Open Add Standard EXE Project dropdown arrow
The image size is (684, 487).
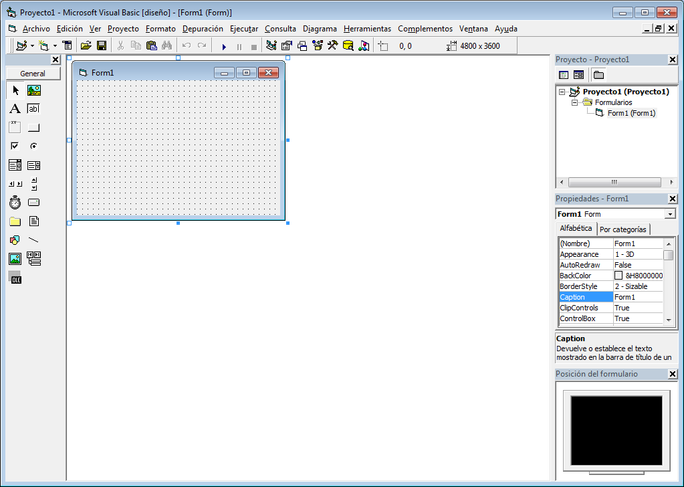coord(32,45)
